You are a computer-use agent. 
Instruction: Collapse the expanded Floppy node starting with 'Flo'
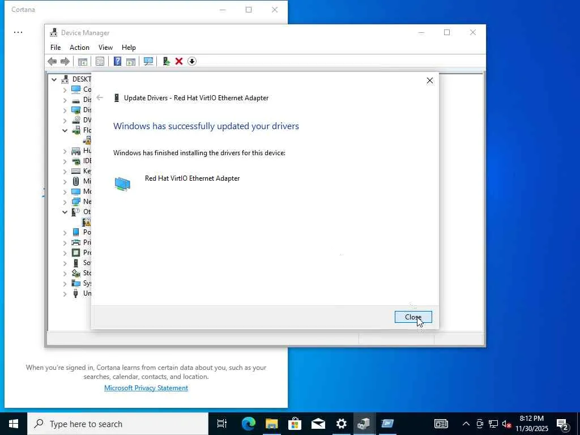coord(65,131)
